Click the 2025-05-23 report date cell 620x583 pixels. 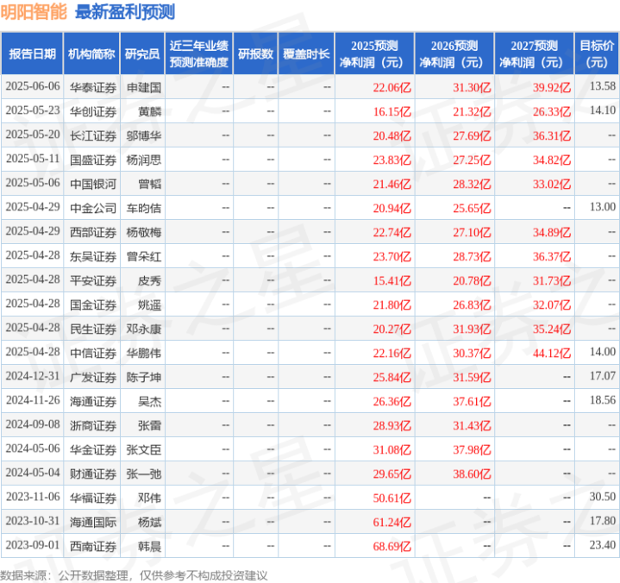pos(33,110)
